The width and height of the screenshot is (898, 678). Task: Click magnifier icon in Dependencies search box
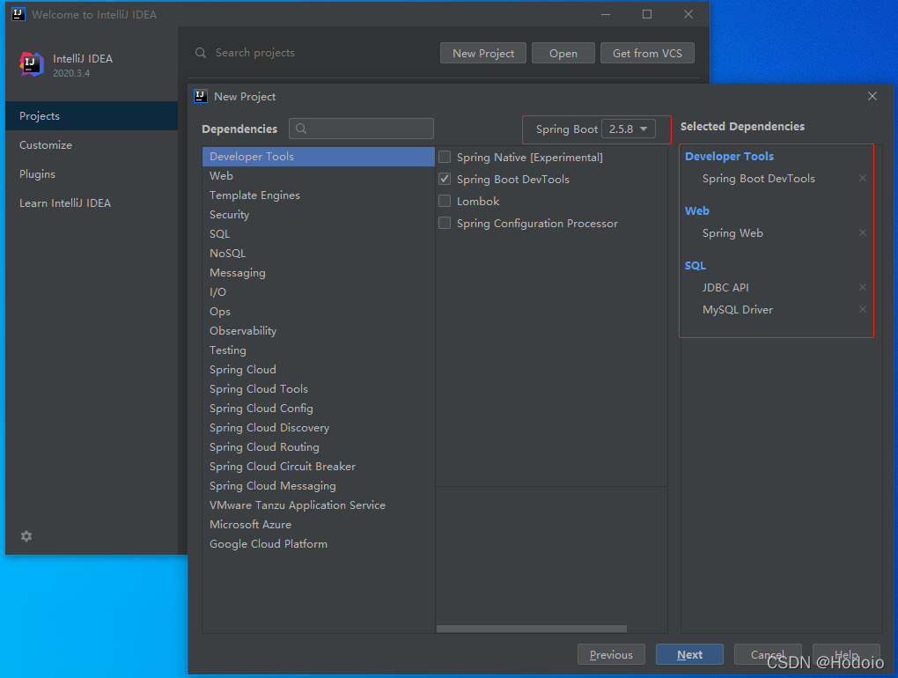pos(301,129)
